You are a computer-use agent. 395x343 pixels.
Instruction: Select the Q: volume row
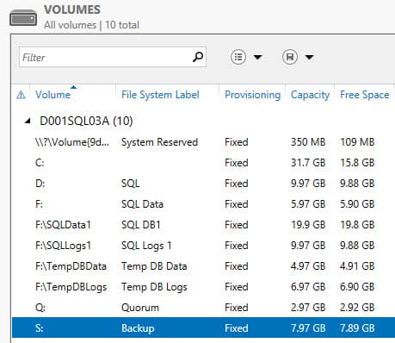tap(203, 308)
